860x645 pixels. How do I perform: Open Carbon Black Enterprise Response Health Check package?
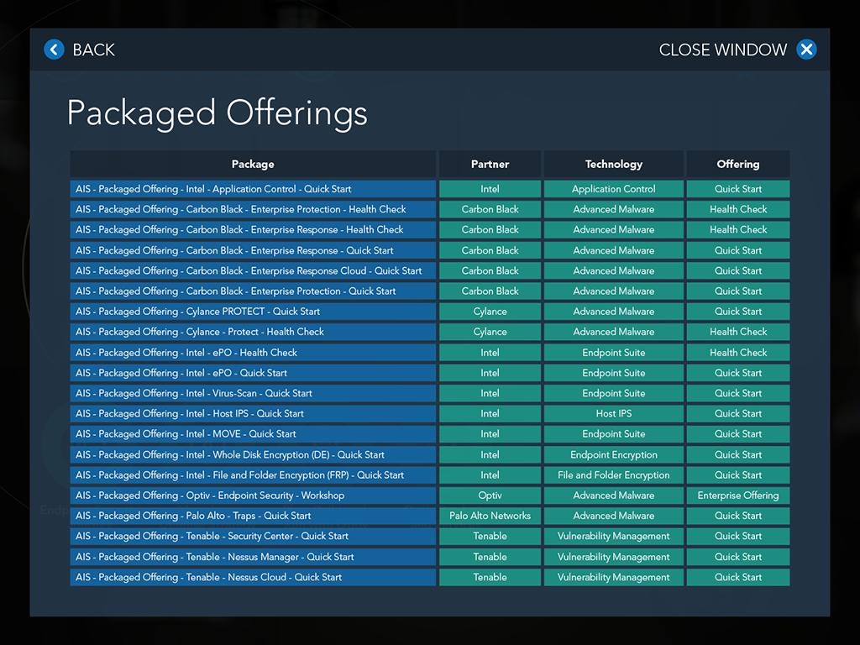tap(253, 229)
